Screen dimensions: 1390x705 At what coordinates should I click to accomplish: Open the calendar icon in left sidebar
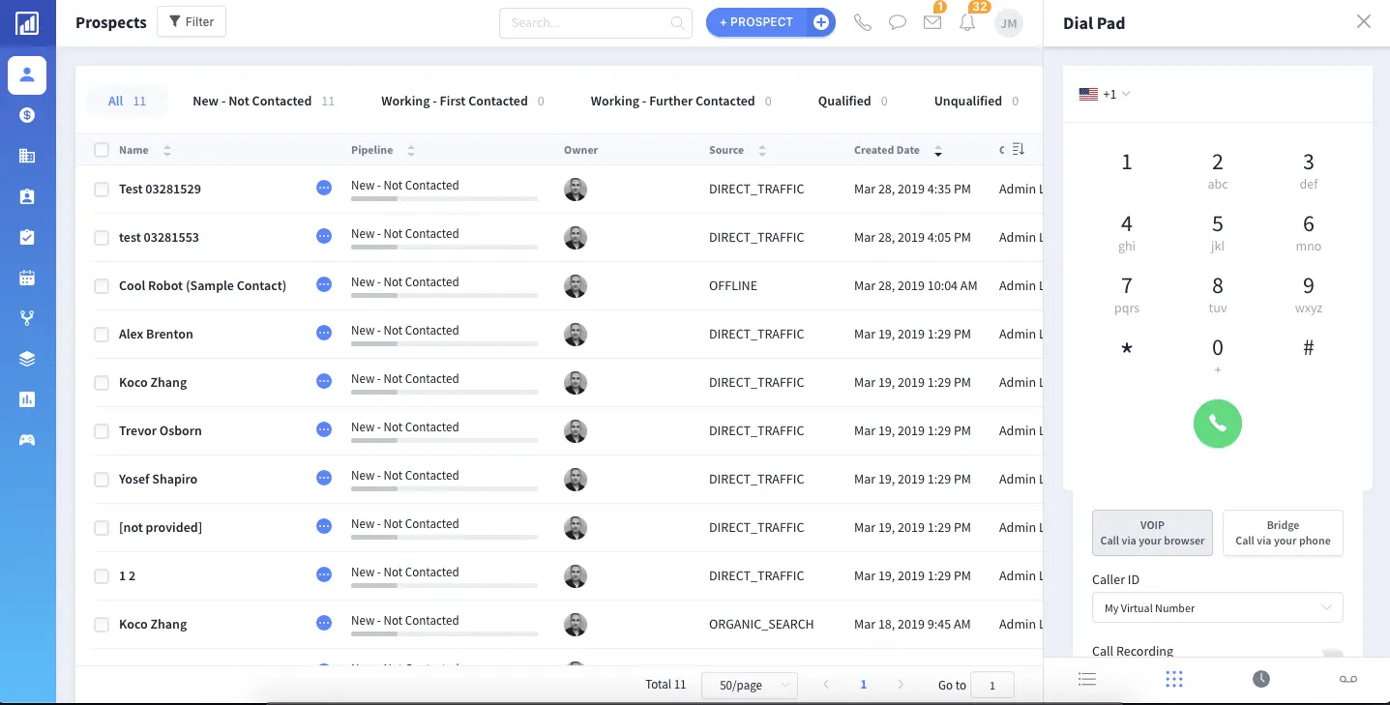[x=27, y=278]
